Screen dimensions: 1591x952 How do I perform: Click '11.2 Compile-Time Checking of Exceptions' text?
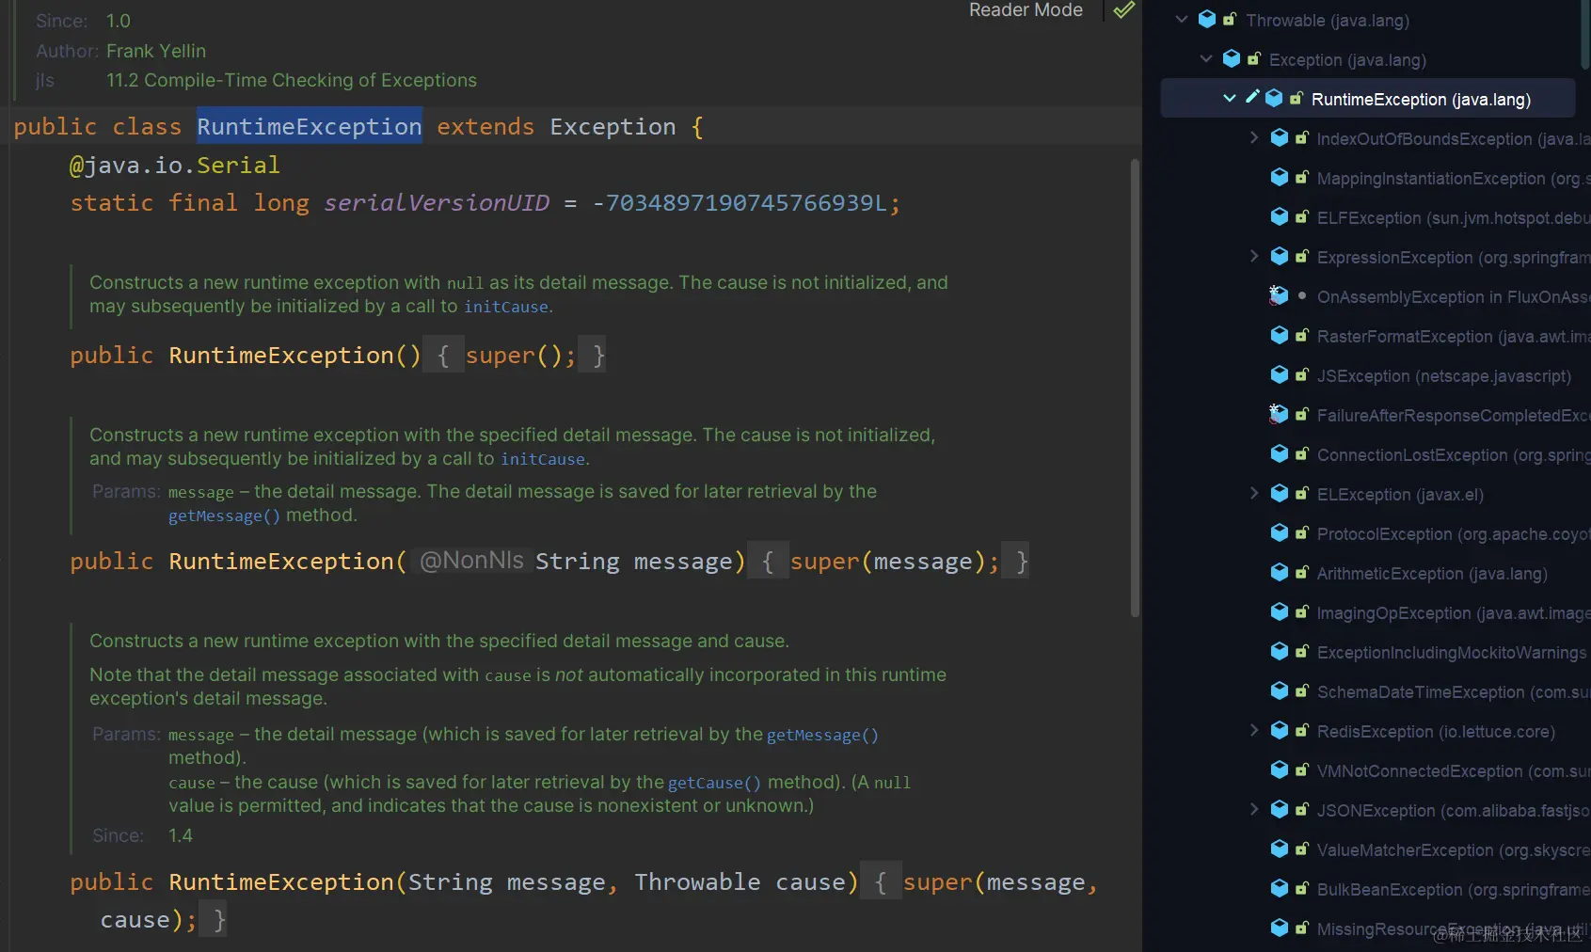[x=292, y=80]
